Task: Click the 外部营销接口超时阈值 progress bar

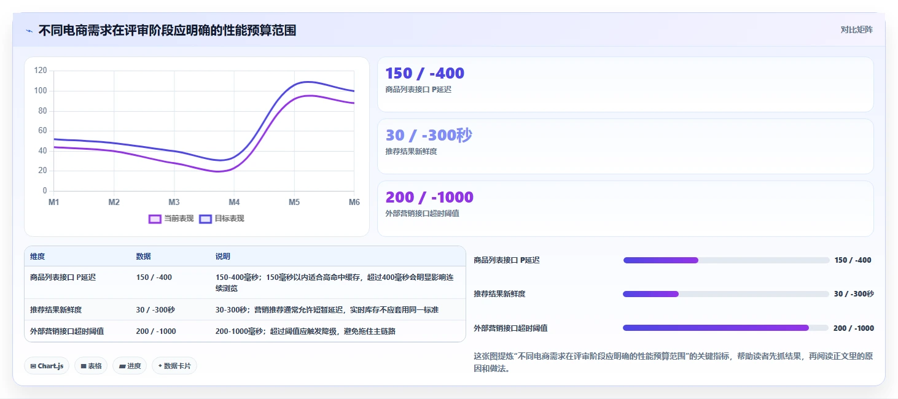Action: point(726,328)
